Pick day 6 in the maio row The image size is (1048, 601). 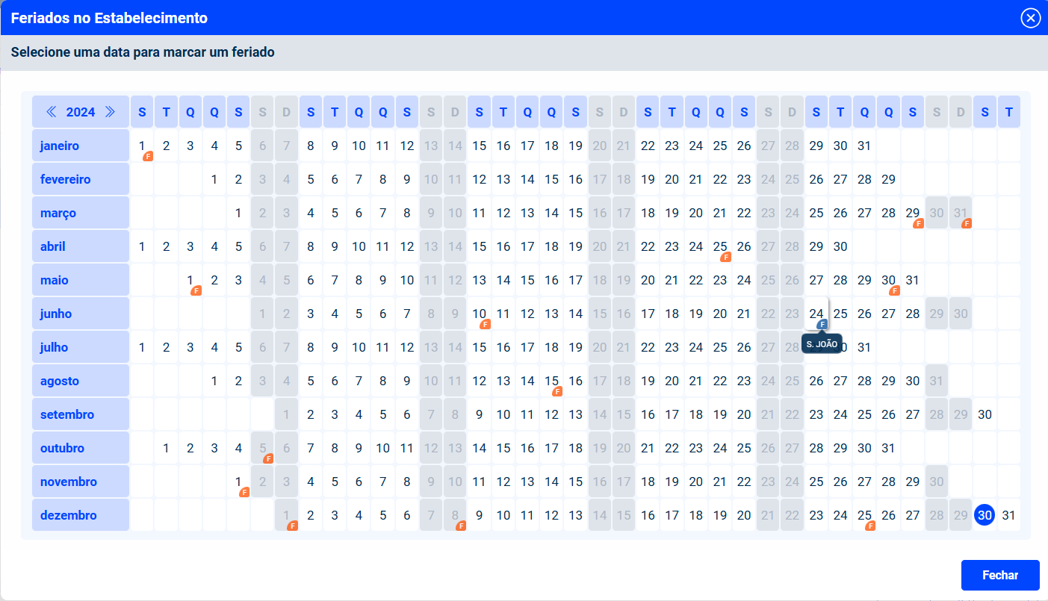click(311, 280)
